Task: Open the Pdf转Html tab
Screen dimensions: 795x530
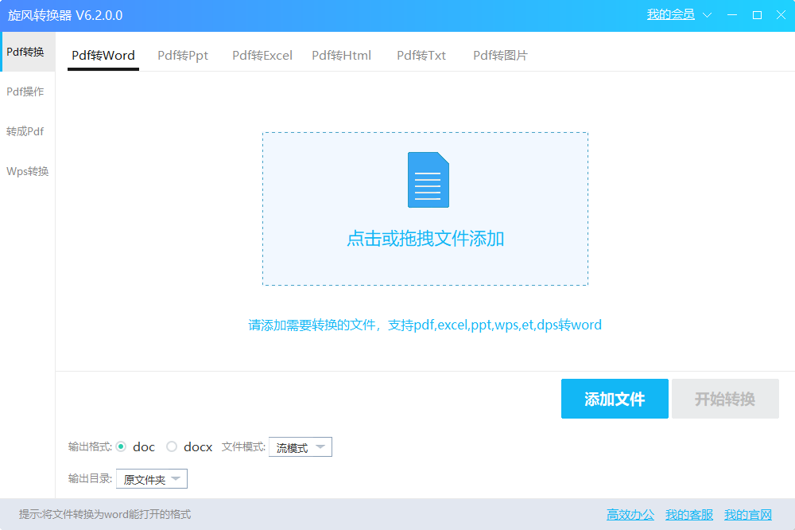Action: click(341, 56)
